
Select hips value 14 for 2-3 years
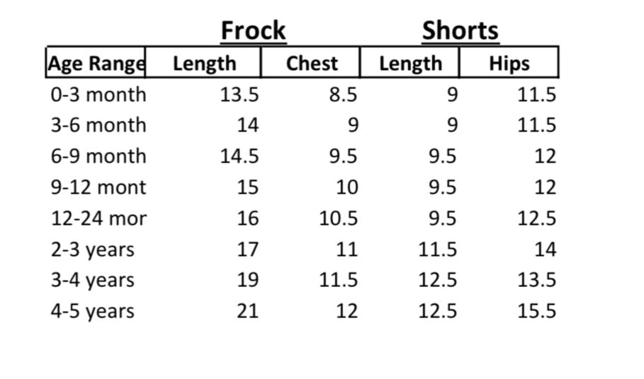(x=546, y=250)
